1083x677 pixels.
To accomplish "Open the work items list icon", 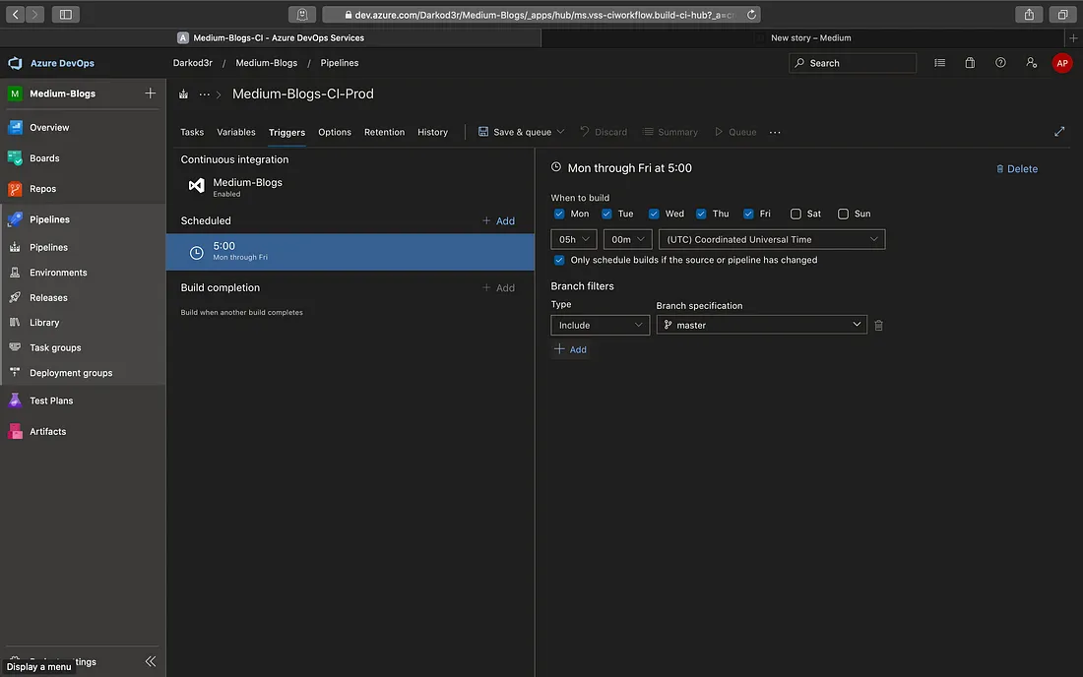I will (x=939, y=63).
